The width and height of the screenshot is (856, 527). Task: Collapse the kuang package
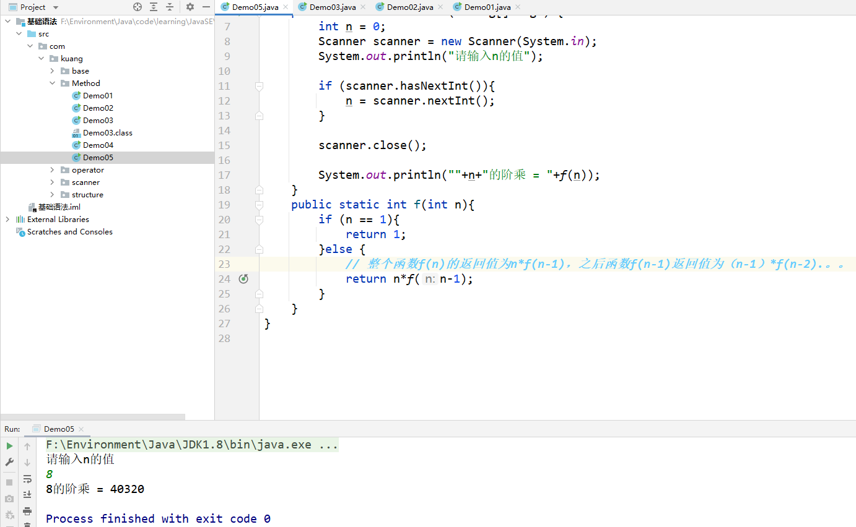(41, 59)
